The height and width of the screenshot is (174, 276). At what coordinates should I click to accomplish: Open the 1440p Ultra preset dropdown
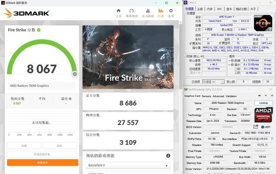tap(128, 173)
